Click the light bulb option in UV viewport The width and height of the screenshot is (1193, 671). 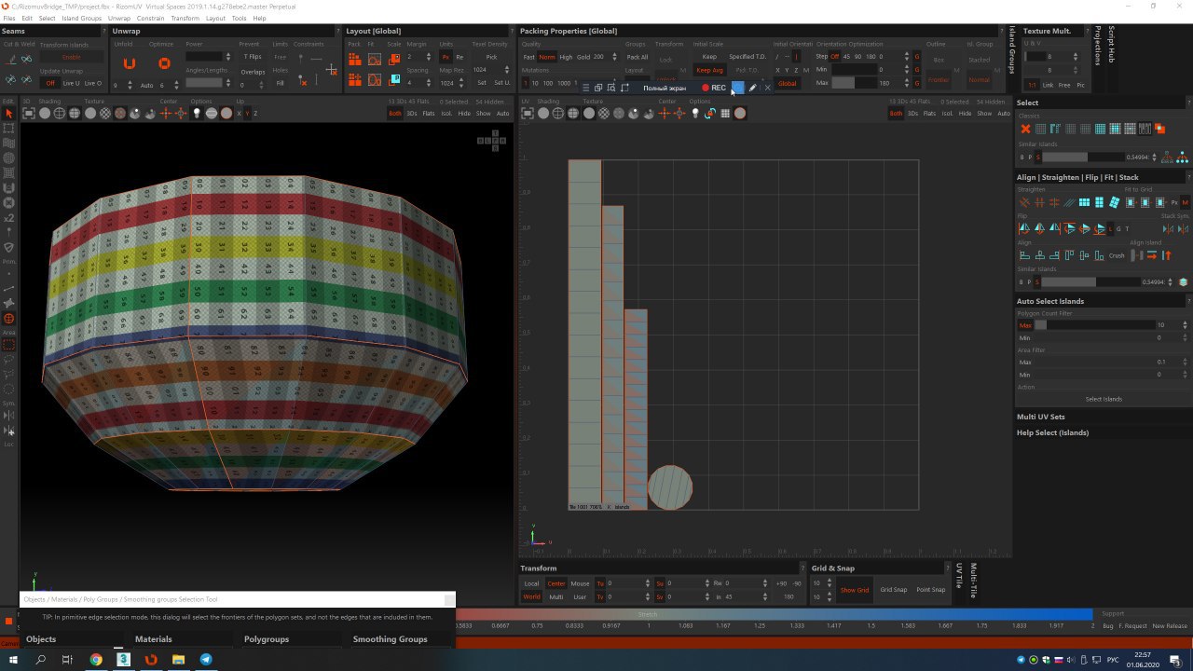[694, 113]
